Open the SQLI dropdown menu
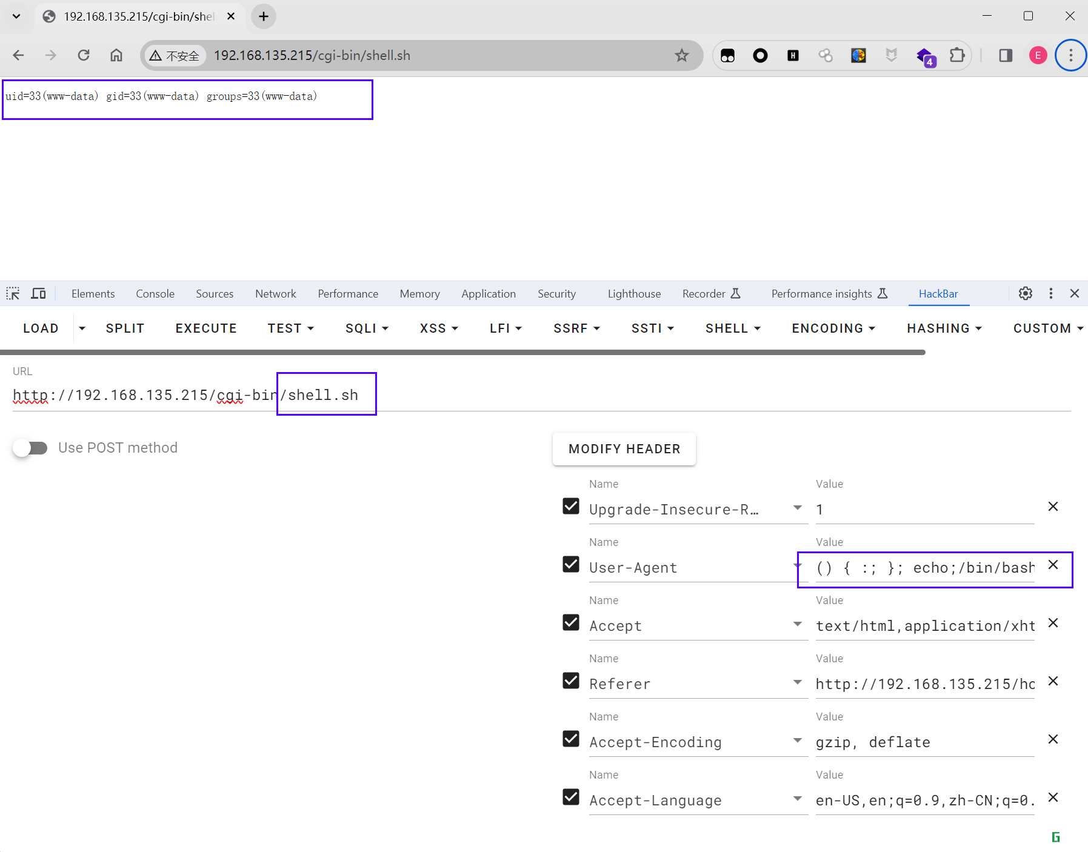 point(367,328)
